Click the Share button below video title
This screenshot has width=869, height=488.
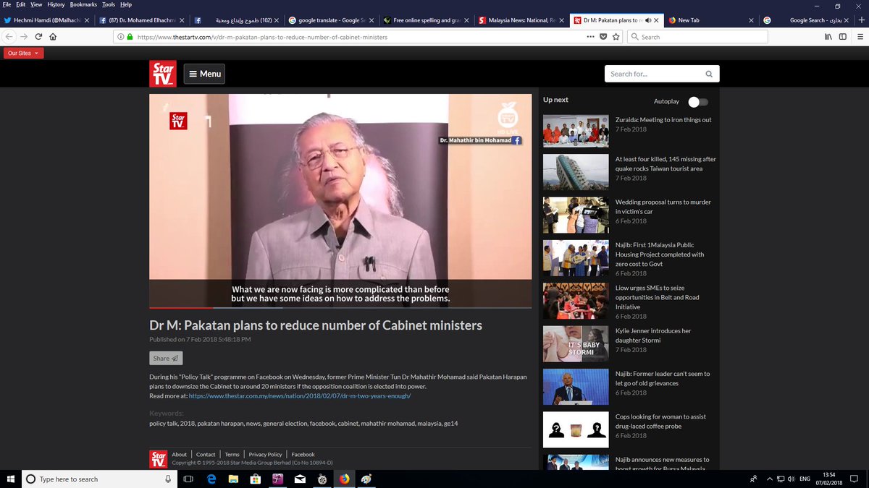click(166, 358)
